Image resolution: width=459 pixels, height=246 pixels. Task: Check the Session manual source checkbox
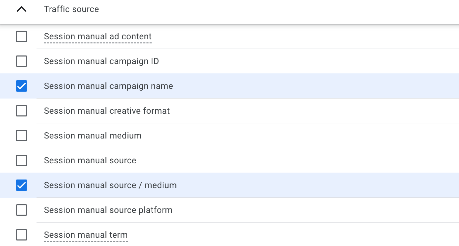coord(21,160)
